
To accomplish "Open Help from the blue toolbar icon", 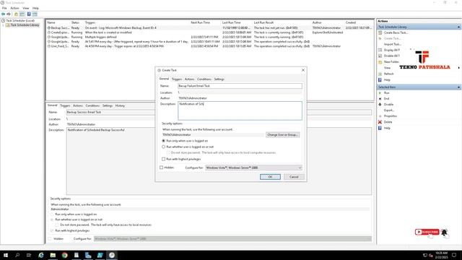I will pos(29,14).
